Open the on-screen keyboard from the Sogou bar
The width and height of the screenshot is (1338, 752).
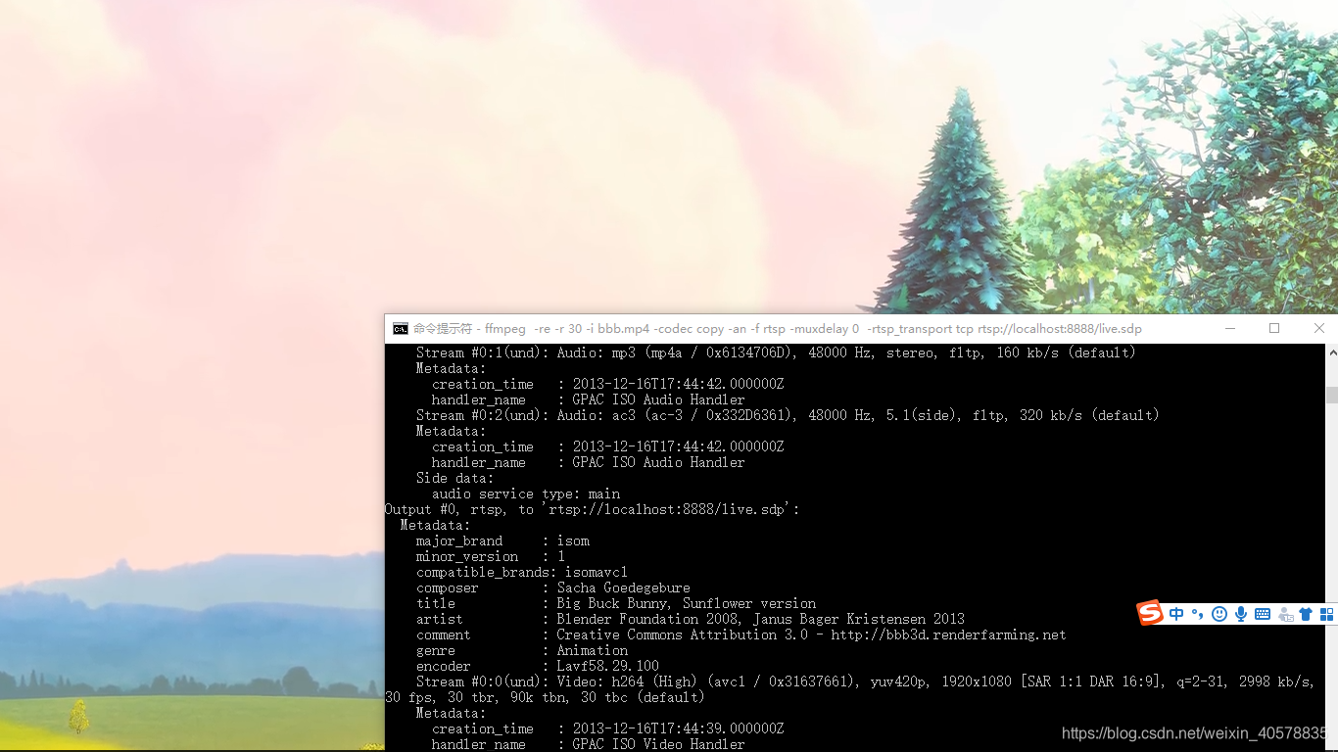pyautogui.click(x=1262, y=613)
